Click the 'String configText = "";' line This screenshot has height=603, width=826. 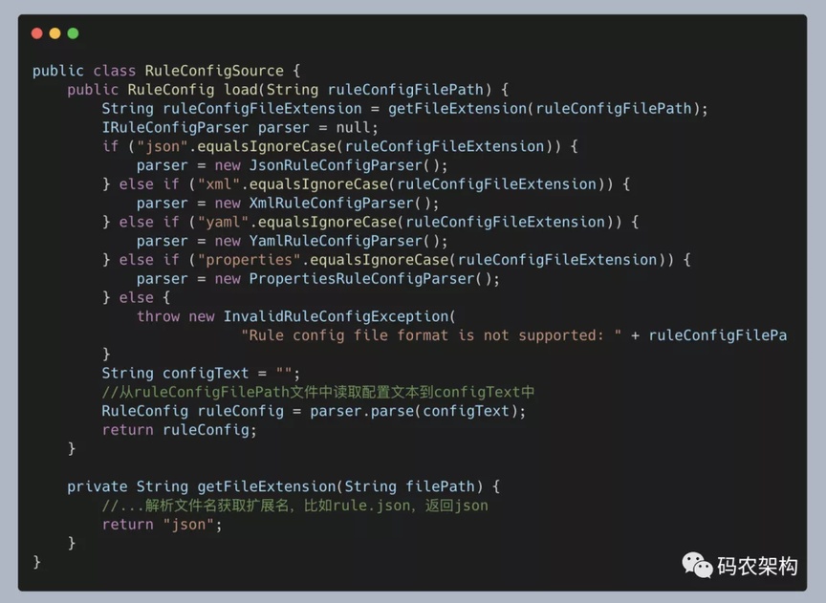(x=201, y=374)
